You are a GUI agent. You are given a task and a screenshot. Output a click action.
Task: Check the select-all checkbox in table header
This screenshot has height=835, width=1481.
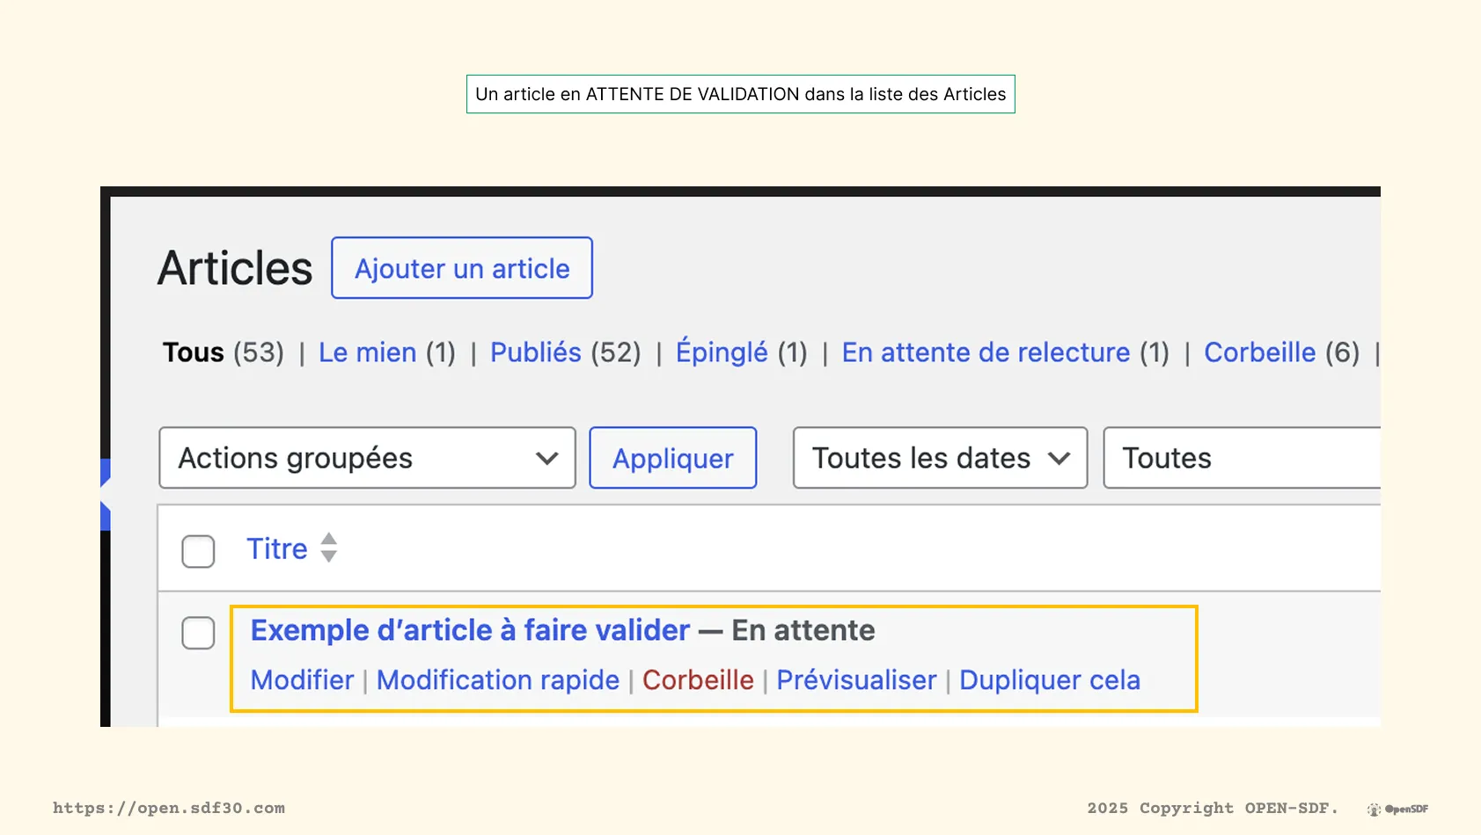(197, 551)
